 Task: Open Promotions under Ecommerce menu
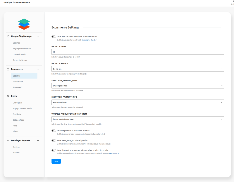18,81
